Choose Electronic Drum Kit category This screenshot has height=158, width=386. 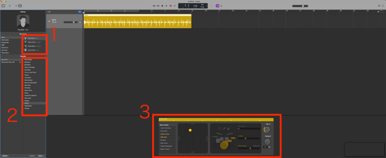click(8, 62)
